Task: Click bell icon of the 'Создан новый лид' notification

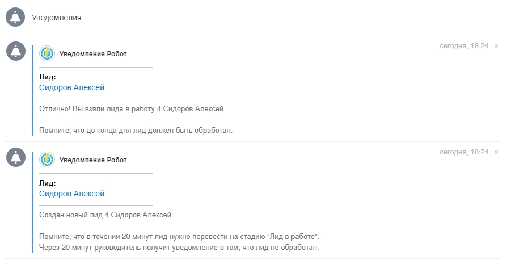Action: [x=15, y=157]
